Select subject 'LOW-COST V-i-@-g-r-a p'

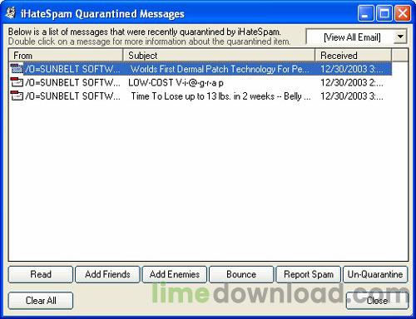pyautogui.click(x=176, y=82)
